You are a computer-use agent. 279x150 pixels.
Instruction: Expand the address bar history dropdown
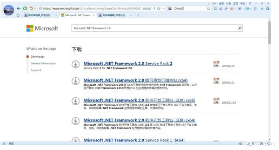[x=163, y=9]
